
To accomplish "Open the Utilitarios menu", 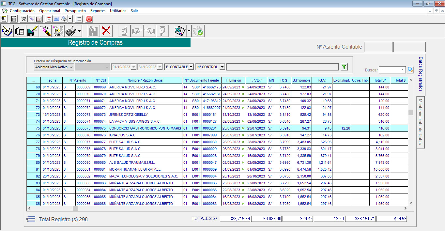I will pyautogui.click(x=118, y=11).
